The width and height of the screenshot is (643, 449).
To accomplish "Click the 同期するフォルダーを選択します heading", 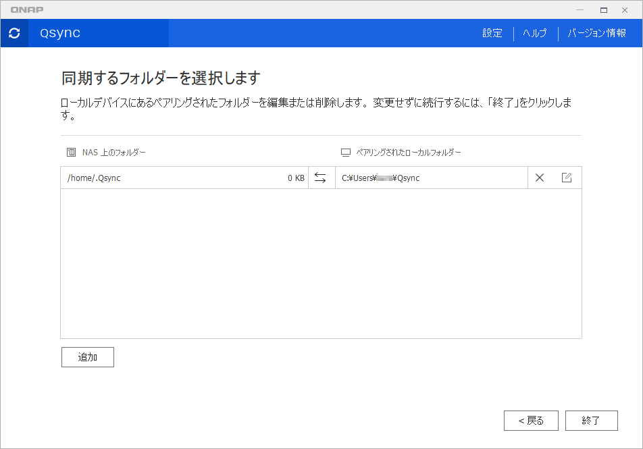I will (161, 78).
